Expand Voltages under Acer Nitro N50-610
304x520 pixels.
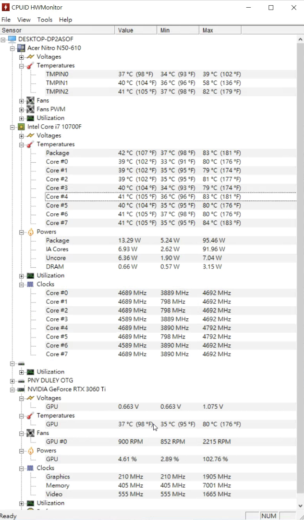click(22, 57)
